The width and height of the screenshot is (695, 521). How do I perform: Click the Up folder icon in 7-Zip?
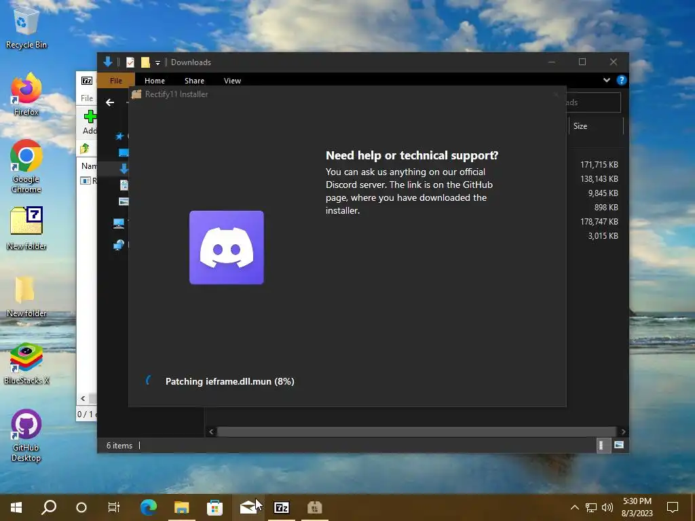tap(85, 149)
